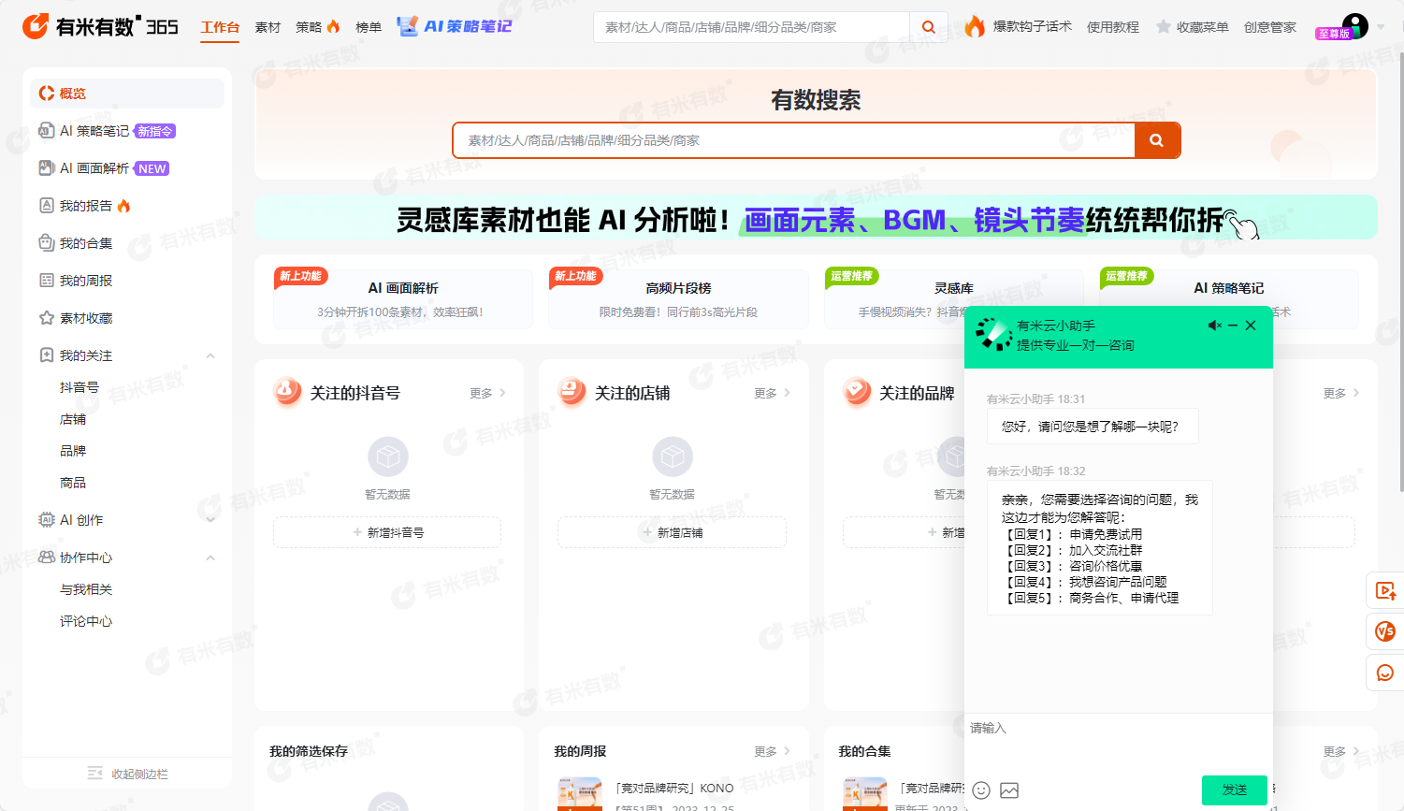This screenshot has width=1404, height=811.
Task: Click the emoji icon in chat window
Action: pos(981,790)
